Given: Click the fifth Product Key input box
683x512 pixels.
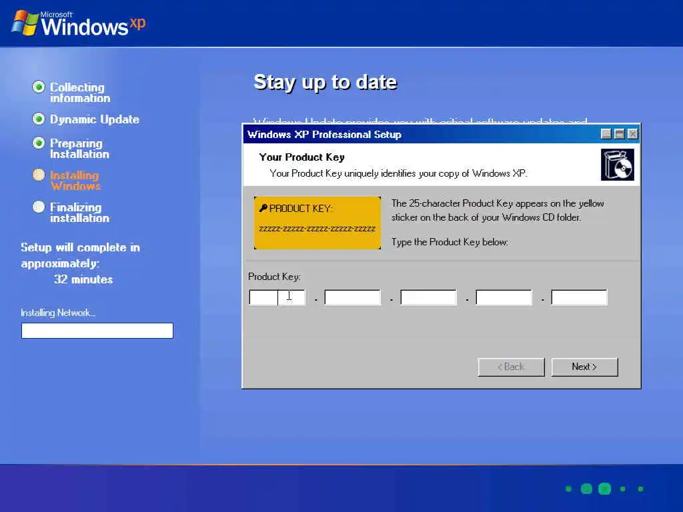Looking at the screenshot, I should click(580, 297).
